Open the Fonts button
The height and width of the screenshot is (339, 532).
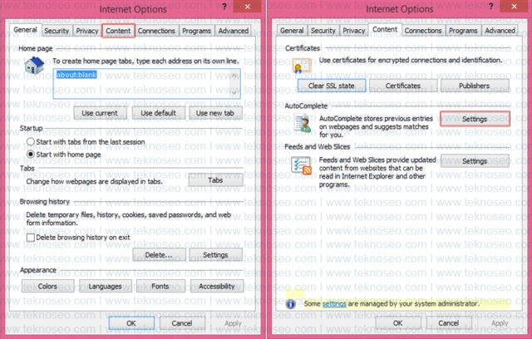(x=160, y=286)
